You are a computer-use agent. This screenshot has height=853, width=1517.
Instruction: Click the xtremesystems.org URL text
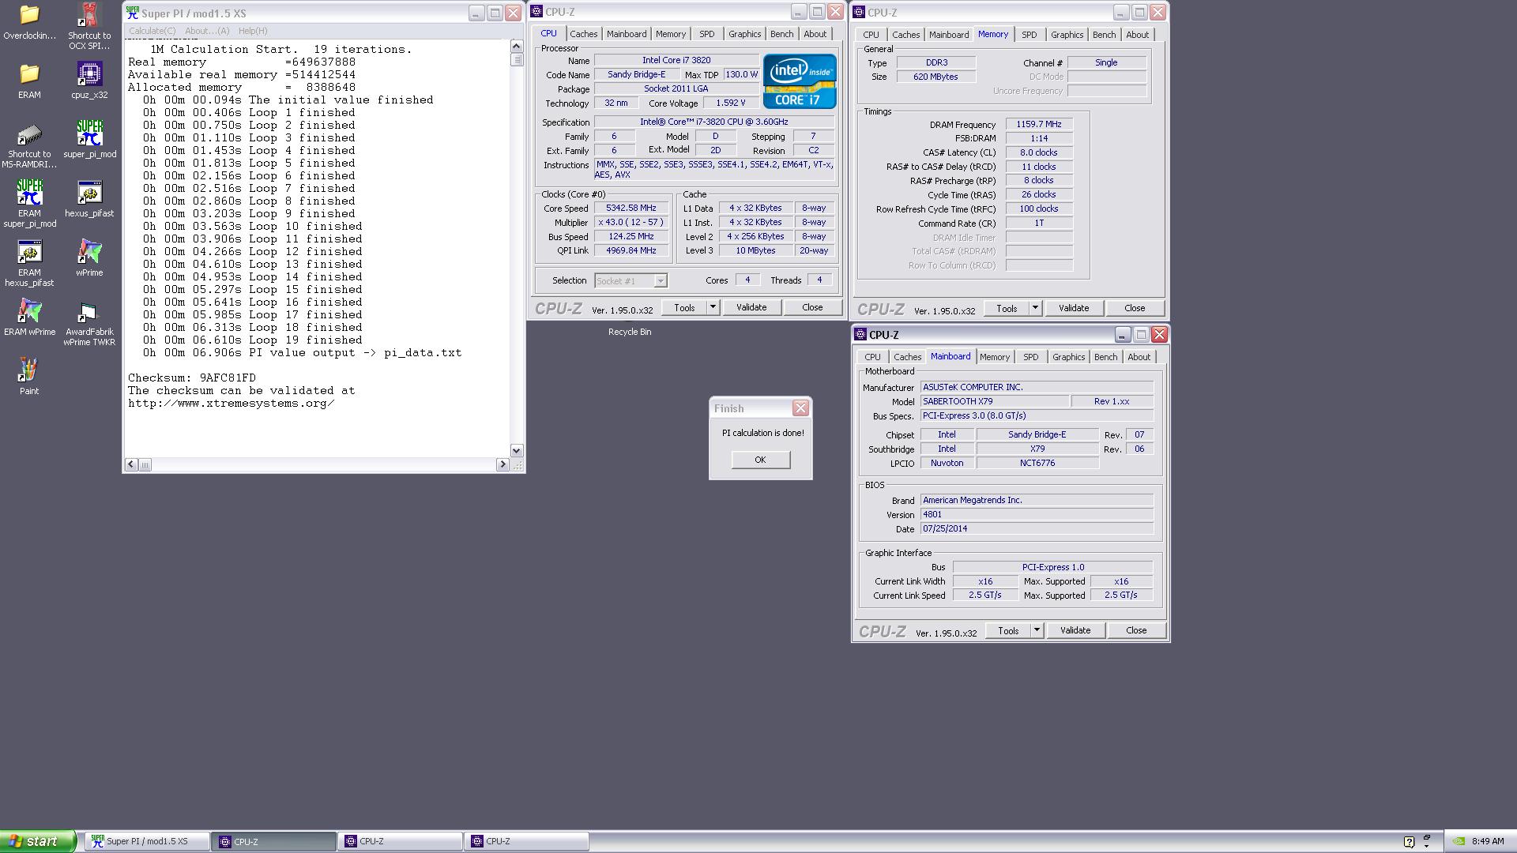[231, 403]
